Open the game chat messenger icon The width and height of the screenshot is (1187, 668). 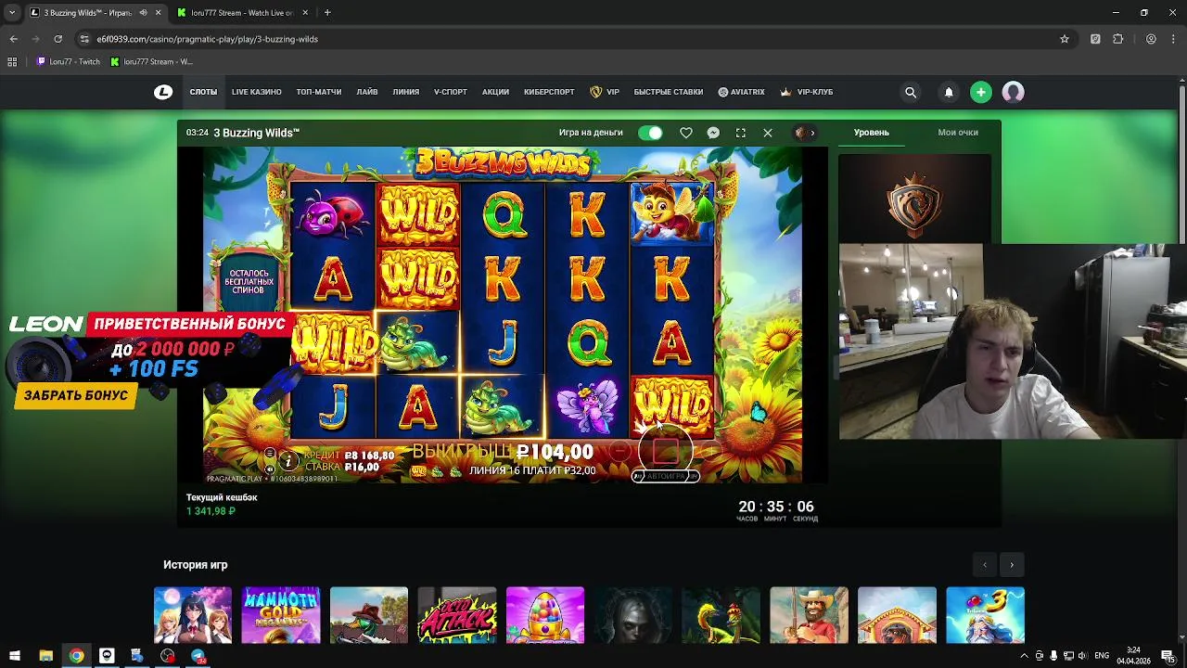[x=713, y=133]
